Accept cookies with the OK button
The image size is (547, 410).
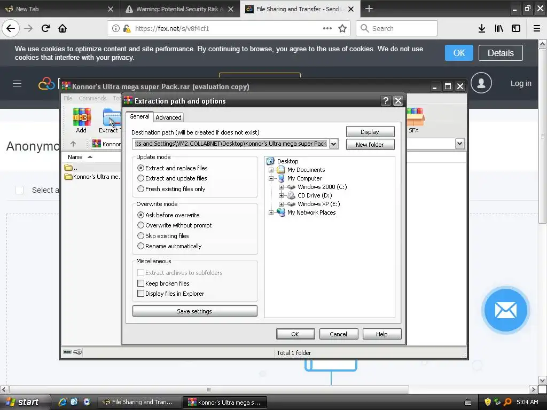tap(459, 53)
